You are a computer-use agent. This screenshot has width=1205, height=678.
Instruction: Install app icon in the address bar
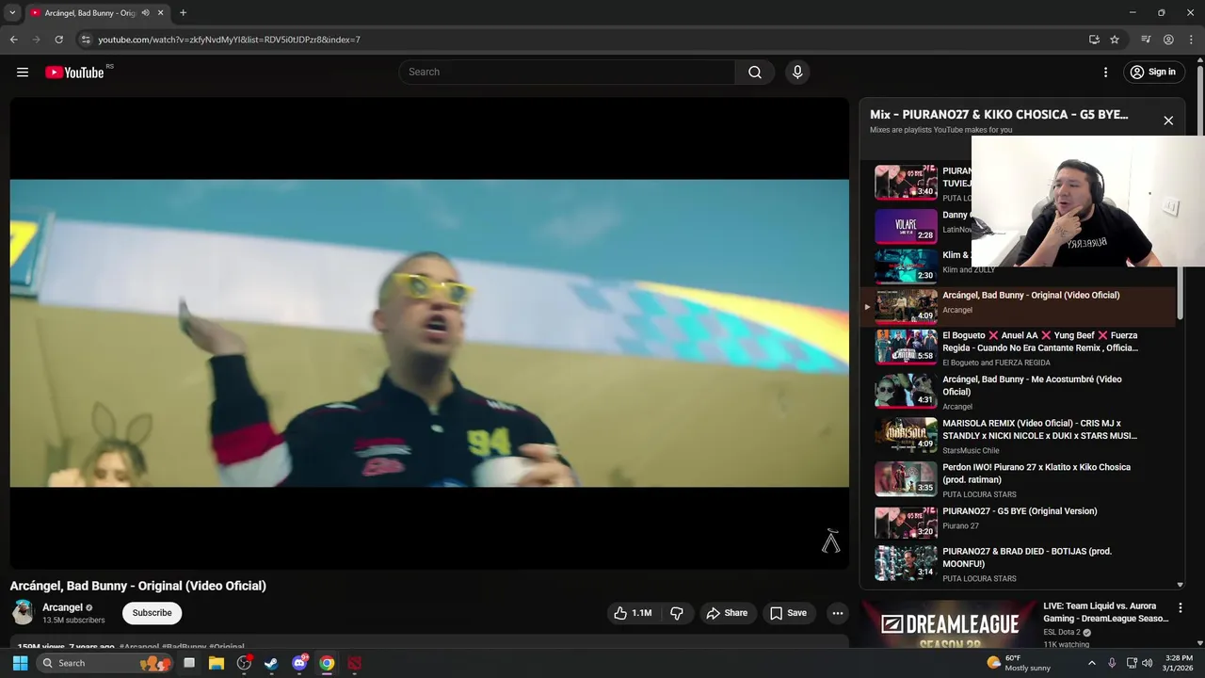point(1094,40)
